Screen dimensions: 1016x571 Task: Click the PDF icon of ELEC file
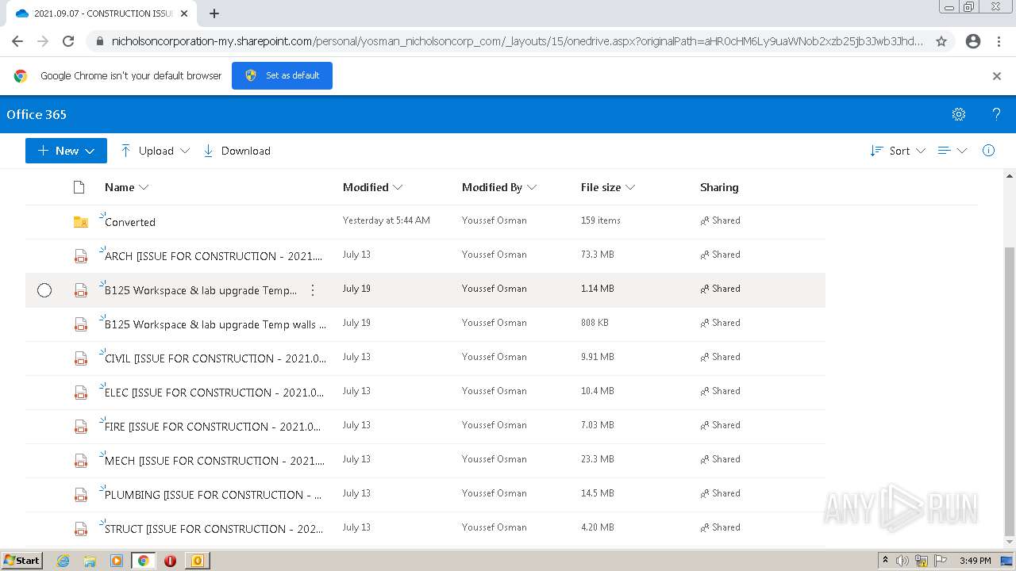pyautogui.click(x=80, y=393)
